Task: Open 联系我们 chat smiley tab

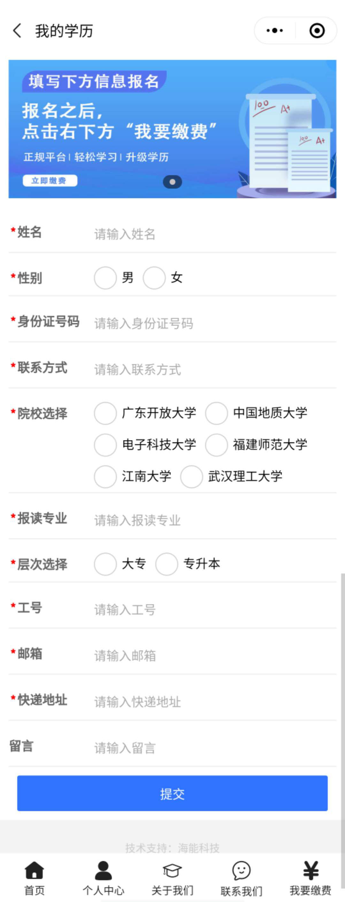Action: pyautogui.click(x=241, y=870)
